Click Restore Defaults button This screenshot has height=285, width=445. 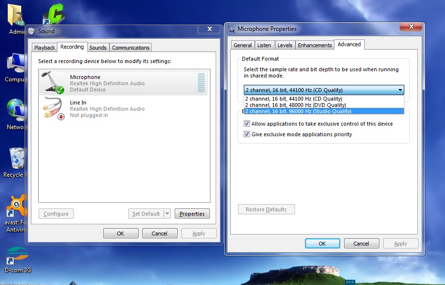tap(266, 209)
